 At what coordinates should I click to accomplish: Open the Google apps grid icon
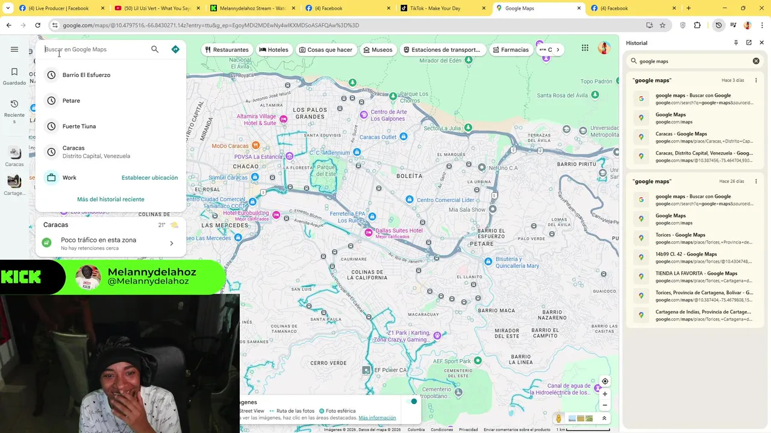pos(585,48)
